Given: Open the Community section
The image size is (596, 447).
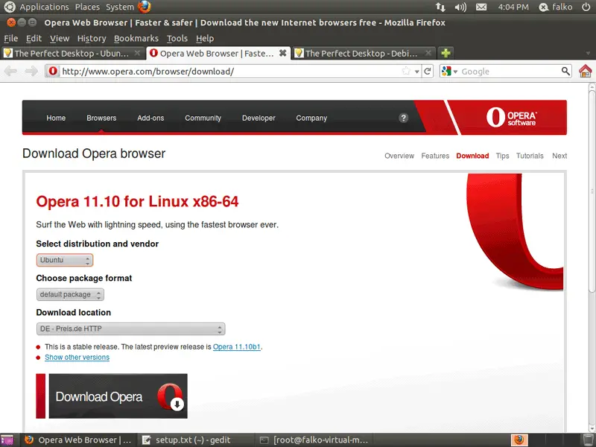Looking at the screenshot, I should click(x=203, y=118).
